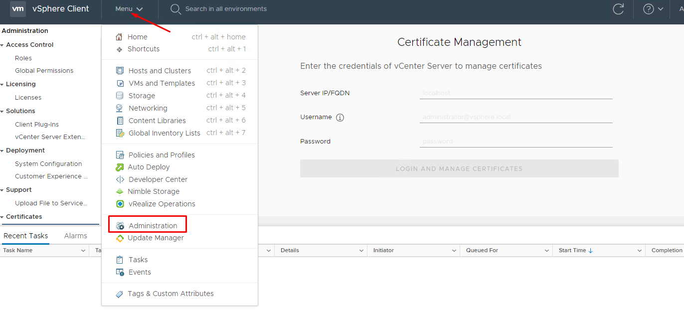The height and width of the screenshot is (311, 684).
Task: Open Customer Experience item in sidebar
Action: 51,176
